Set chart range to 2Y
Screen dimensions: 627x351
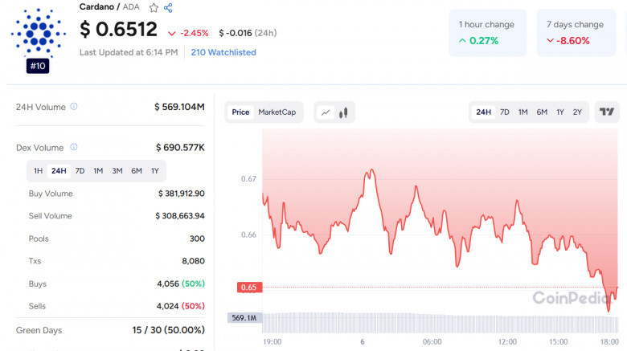click(x=577, y=112)
